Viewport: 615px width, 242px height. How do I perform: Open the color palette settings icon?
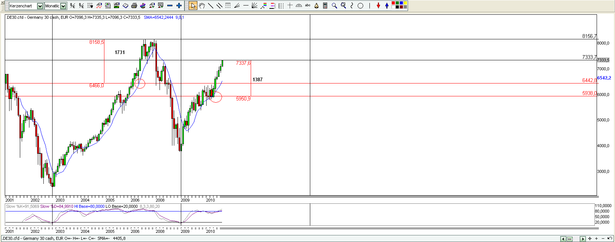point(143,6)
